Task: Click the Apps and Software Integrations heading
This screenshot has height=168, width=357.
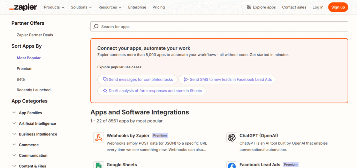Action: [x=139, y=112]
